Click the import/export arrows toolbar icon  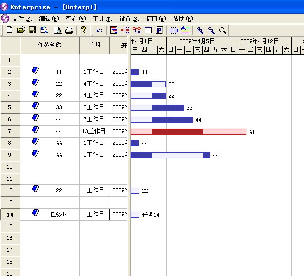(x=44, y=30)
